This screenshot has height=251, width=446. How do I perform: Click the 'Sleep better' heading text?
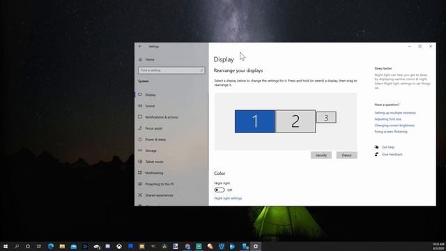tap(383, 68)
